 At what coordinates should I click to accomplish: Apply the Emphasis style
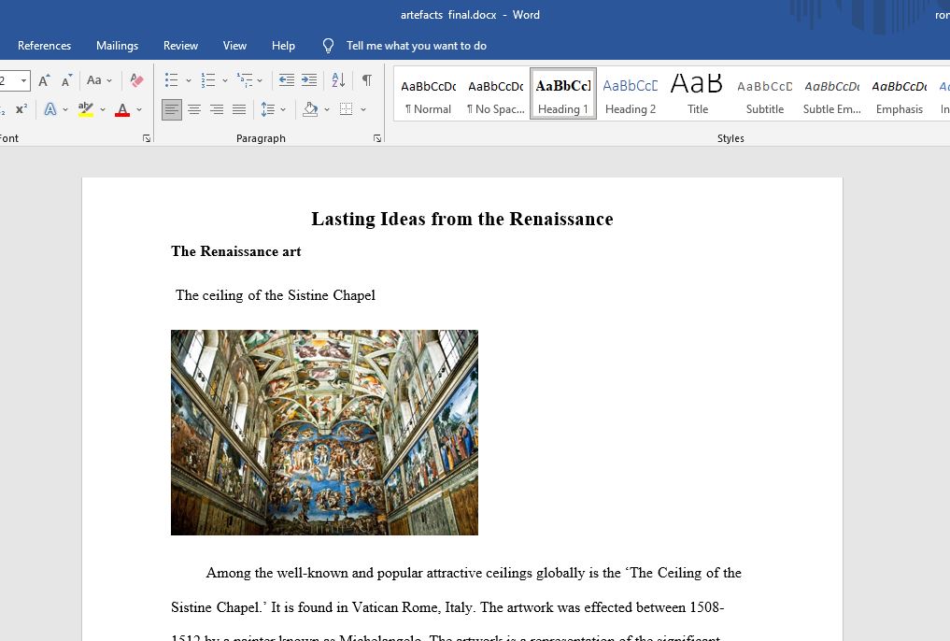(x=900, y=94)
